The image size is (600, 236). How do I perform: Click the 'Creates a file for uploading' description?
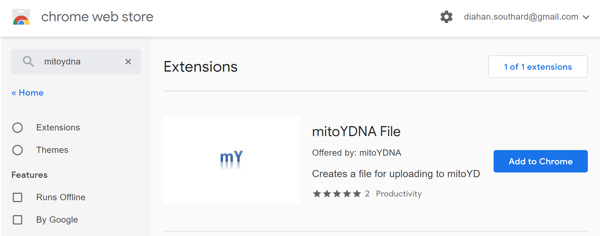point(396,174)
